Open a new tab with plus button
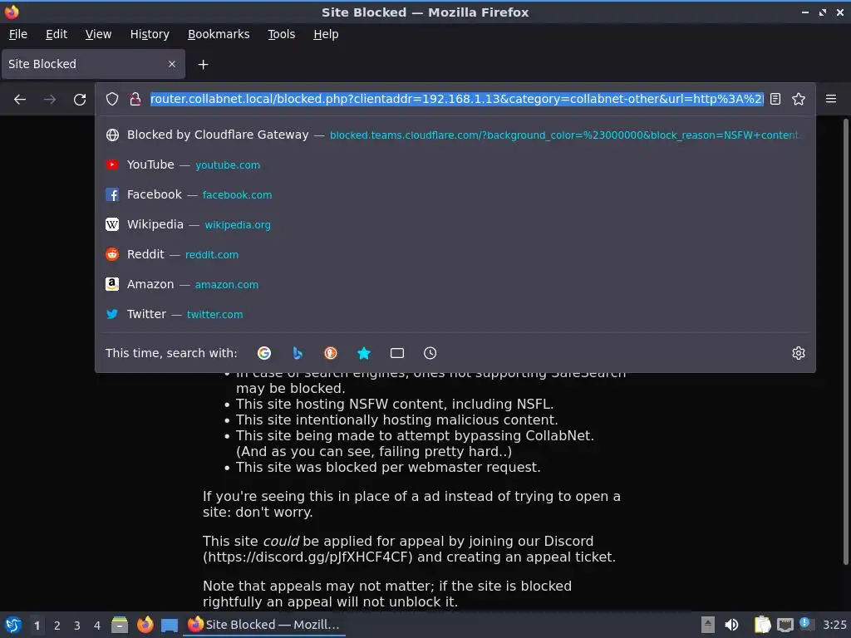Viewport: 851px width, 638px height. (203, 65)
